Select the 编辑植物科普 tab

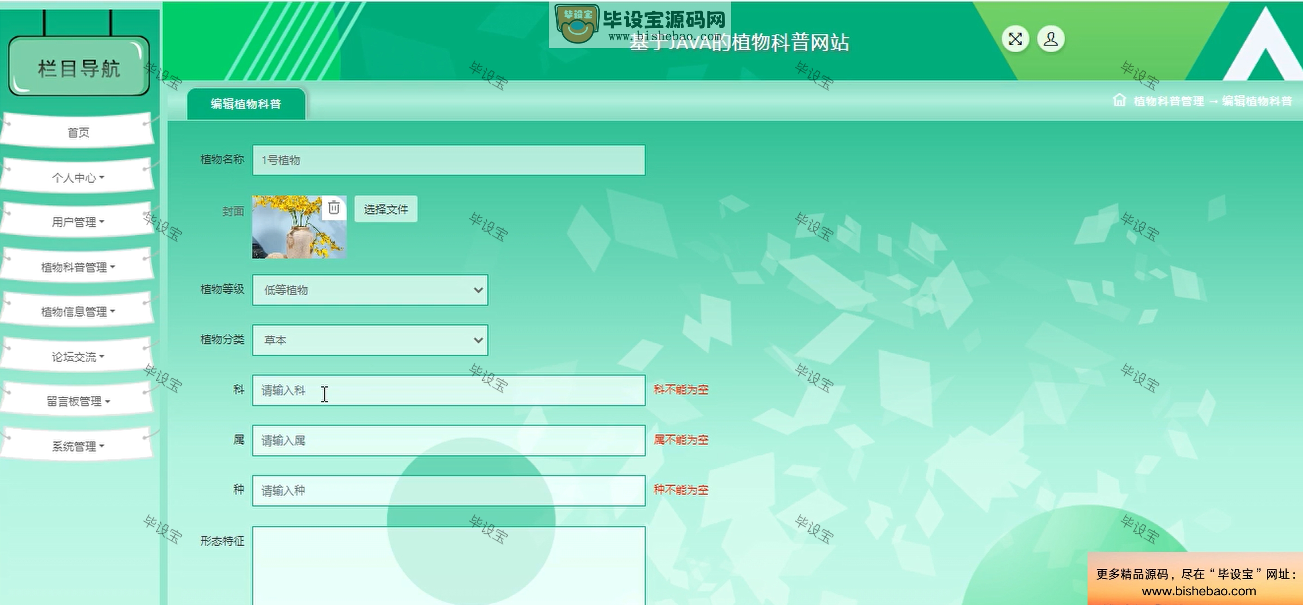[246, 104]
